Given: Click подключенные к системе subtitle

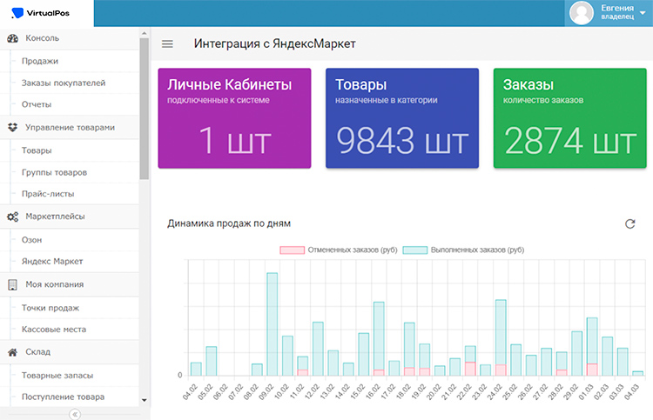Looking at the screenshot, I should tap(219, 100).
